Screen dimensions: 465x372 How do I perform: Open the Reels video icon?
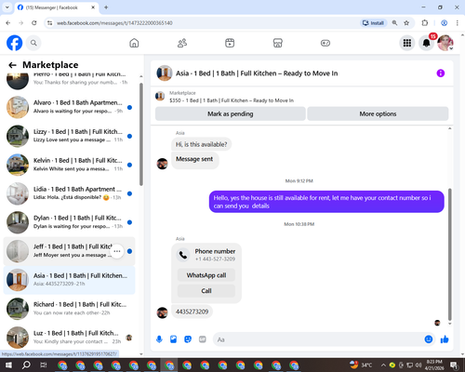230,43
